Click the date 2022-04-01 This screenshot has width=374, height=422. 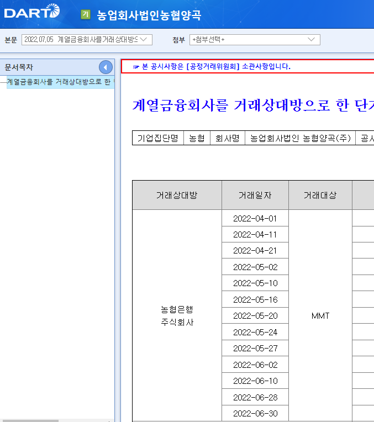[x=255, y=218]
